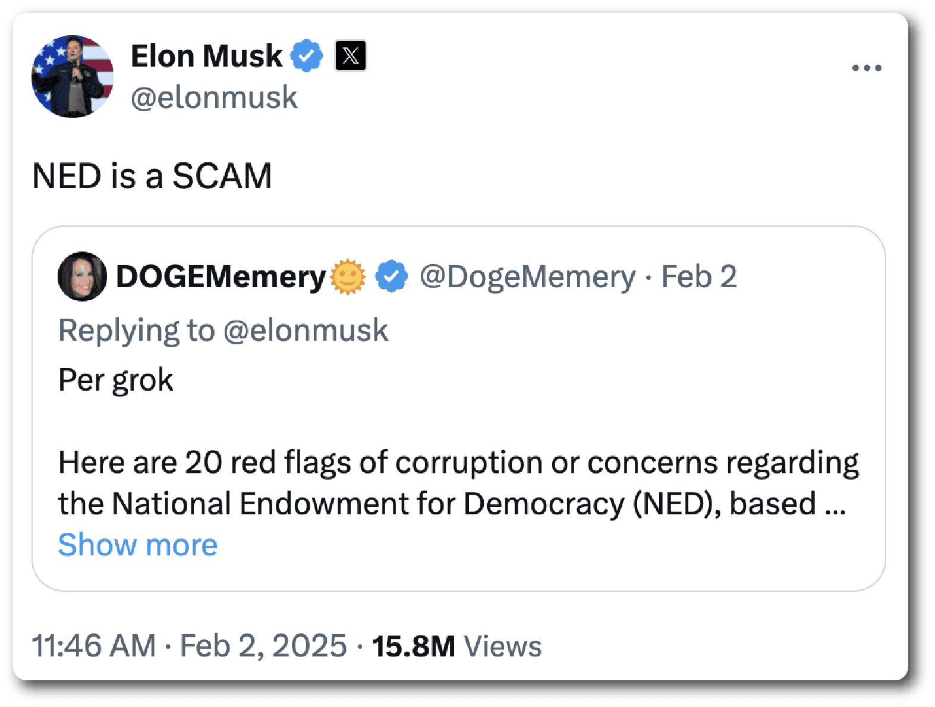The image size is (935, 707).
Task: Open the quoted post about 20 red flags
Action: [458, 482]
